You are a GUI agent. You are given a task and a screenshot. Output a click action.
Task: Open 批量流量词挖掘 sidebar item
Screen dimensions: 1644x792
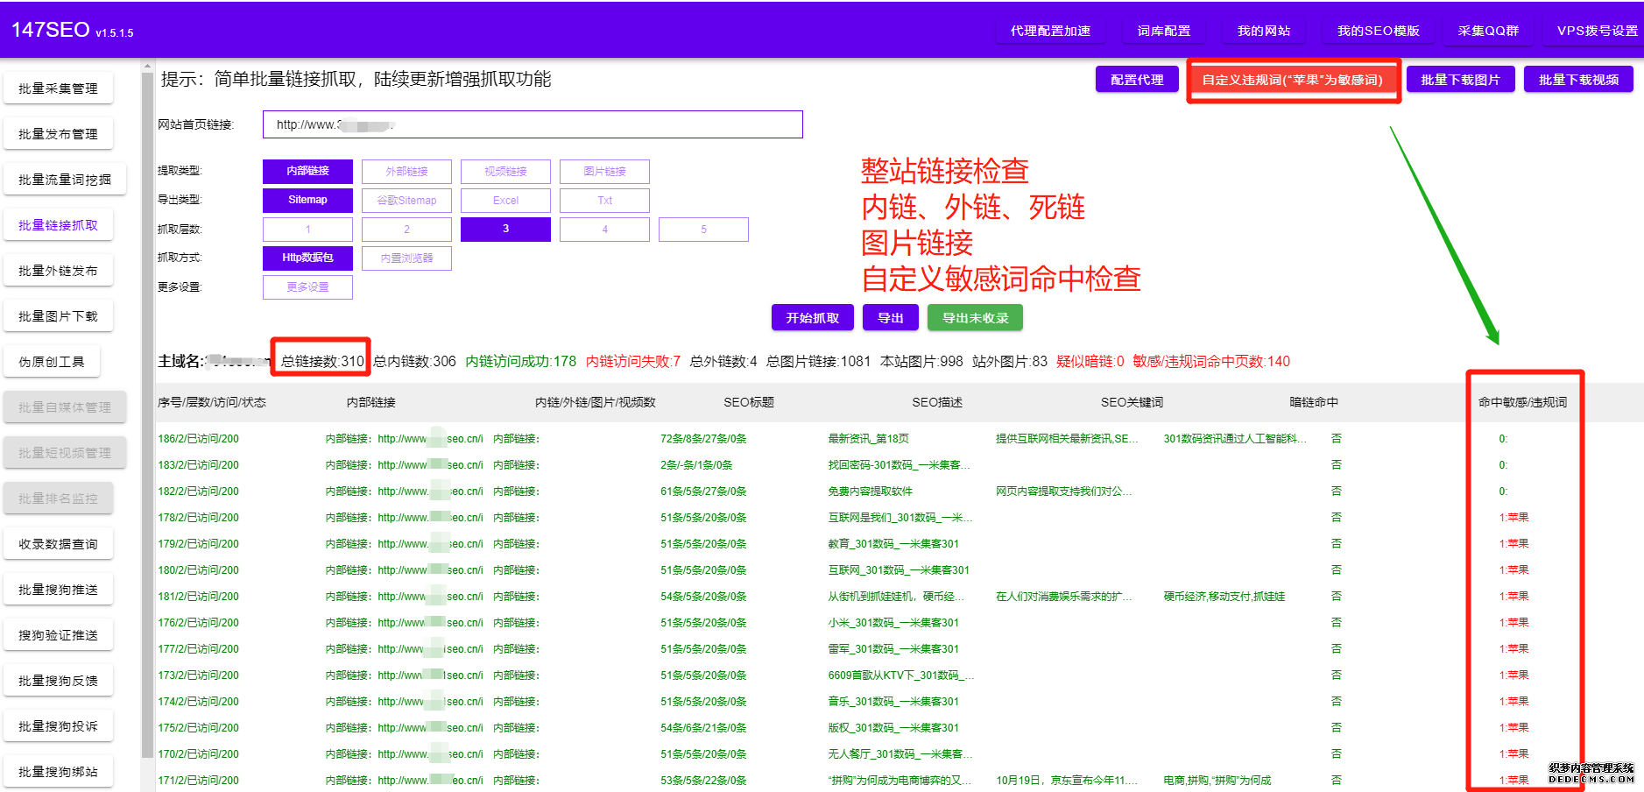(x=65, y=180)
